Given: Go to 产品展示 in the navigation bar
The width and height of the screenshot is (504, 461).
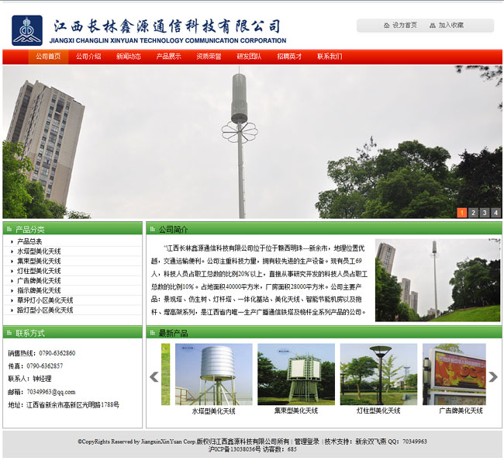Looking at the screenshot, I should point(168,57).
